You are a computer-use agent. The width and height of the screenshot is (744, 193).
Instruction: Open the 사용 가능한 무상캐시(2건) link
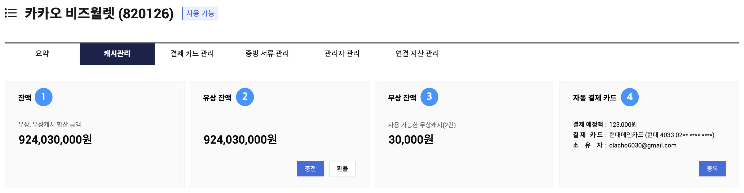point(422,125)
